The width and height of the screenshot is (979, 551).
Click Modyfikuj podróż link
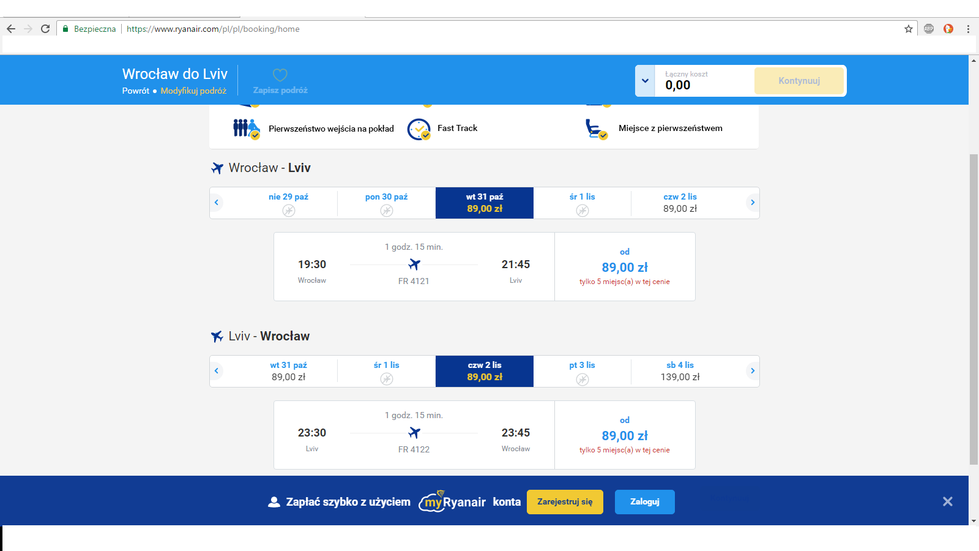tap(193, 91)
